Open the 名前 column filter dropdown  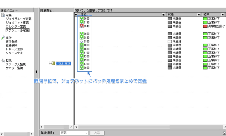tap(163, 15)
